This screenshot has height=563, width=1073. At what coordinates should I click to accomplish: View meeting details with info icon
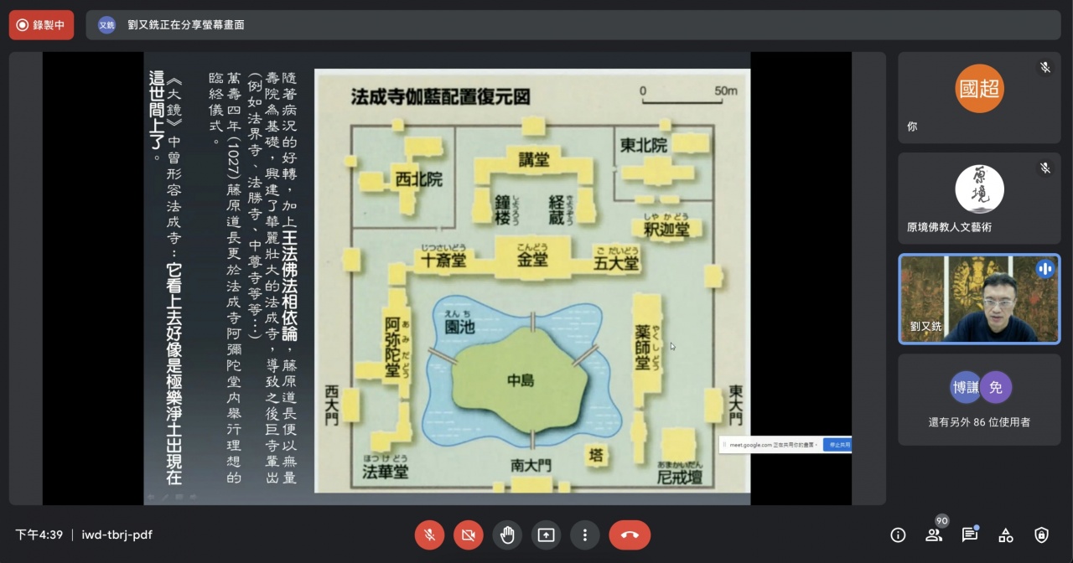coord(898,535)
